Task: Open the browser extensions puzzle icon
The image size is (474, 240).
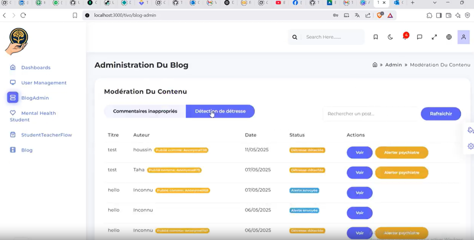Action: tap(429, 15)
